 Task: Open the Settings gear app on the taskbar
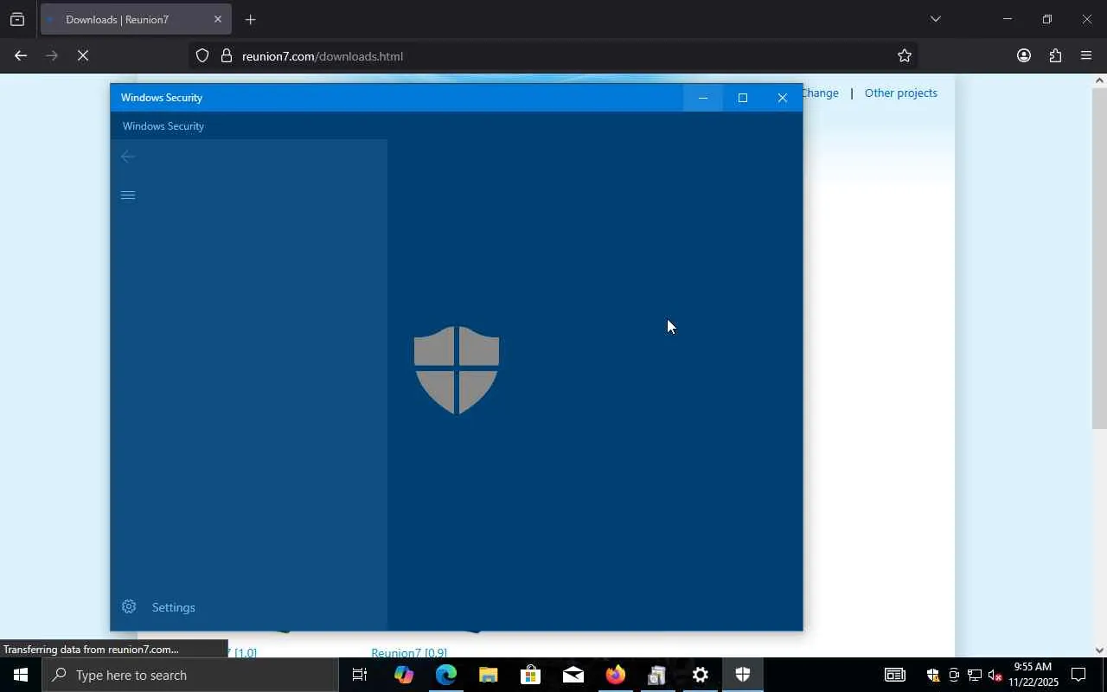(700, 675)
